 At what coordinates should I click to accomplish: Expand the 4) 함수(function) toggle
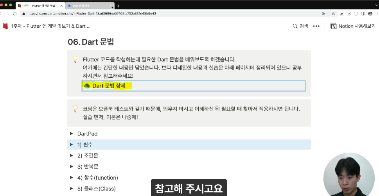tap(71, 177)
